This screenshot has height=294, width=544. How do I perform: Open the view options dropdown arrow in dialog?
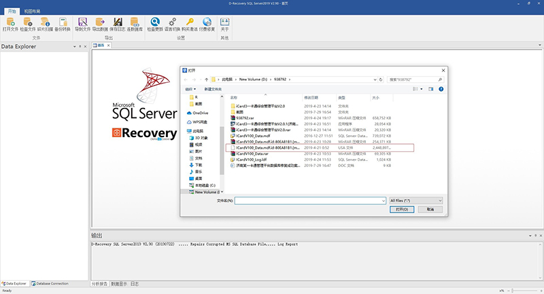coord(422,89)
